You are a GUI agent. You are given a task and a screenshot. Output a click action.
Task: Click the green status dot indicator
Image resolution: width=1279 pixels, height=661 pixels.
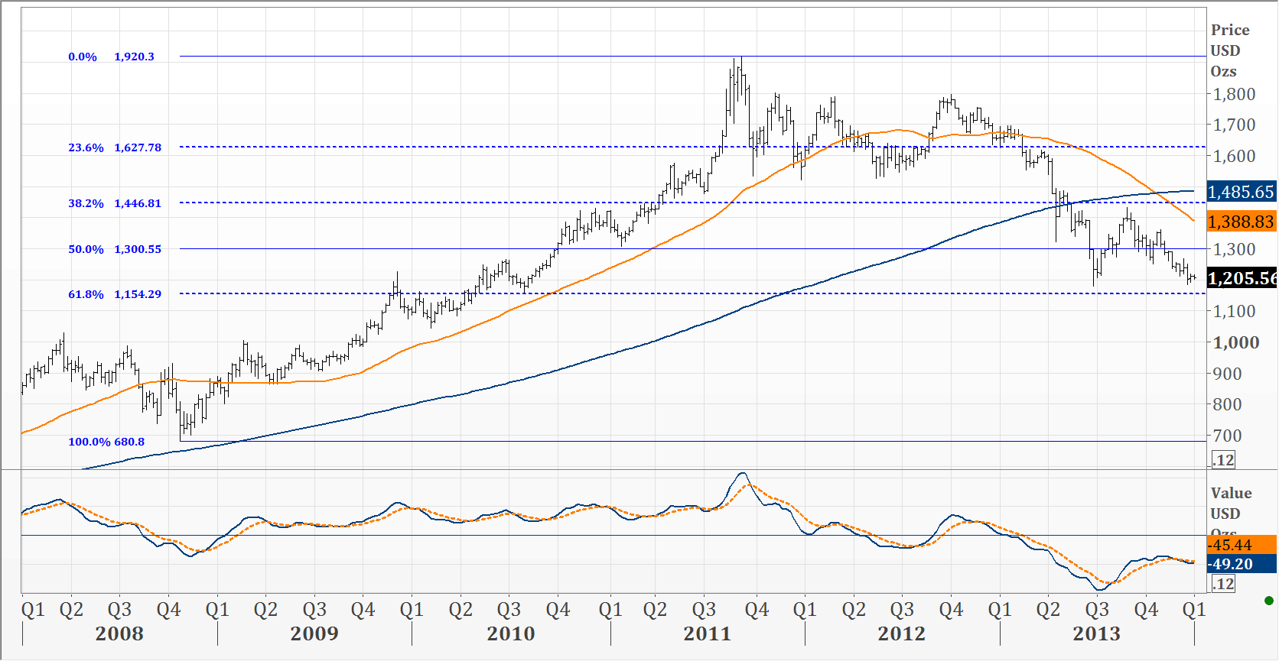[1269, 601]
